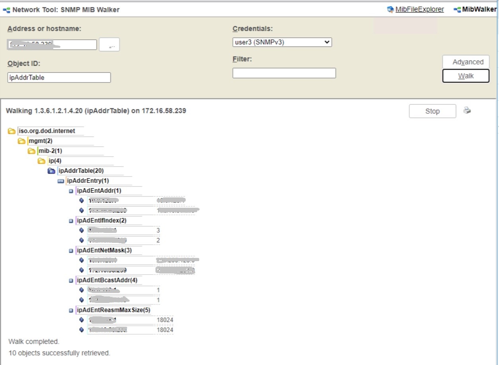Screen dimensions: 499x365
Task: Click the Stop button
Action: click(432, 111)
